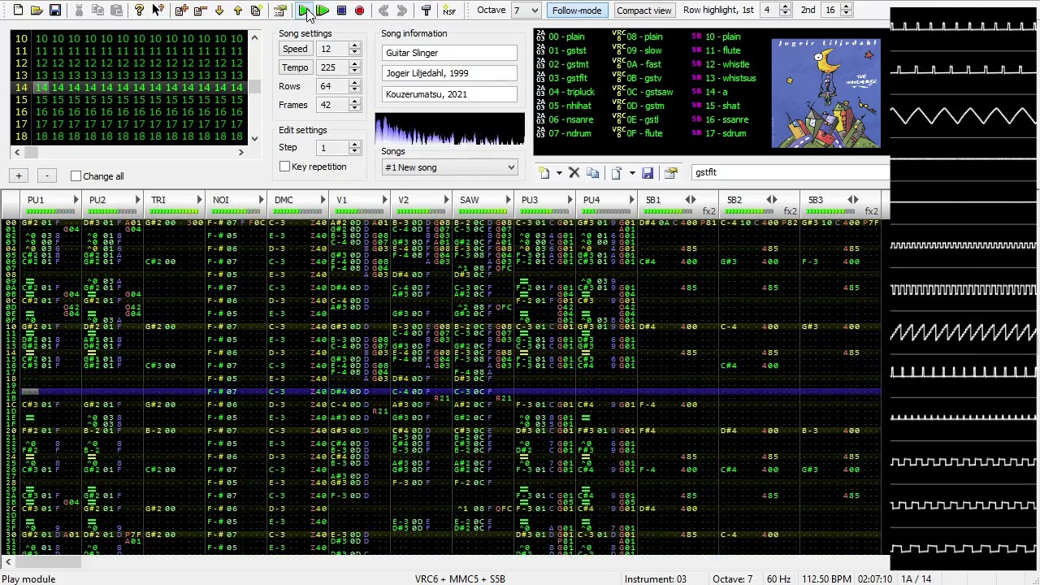Enable the Change all checkbox
Image resolution: width=1040 pixels, height=585 pixels.
pos(76,176)
